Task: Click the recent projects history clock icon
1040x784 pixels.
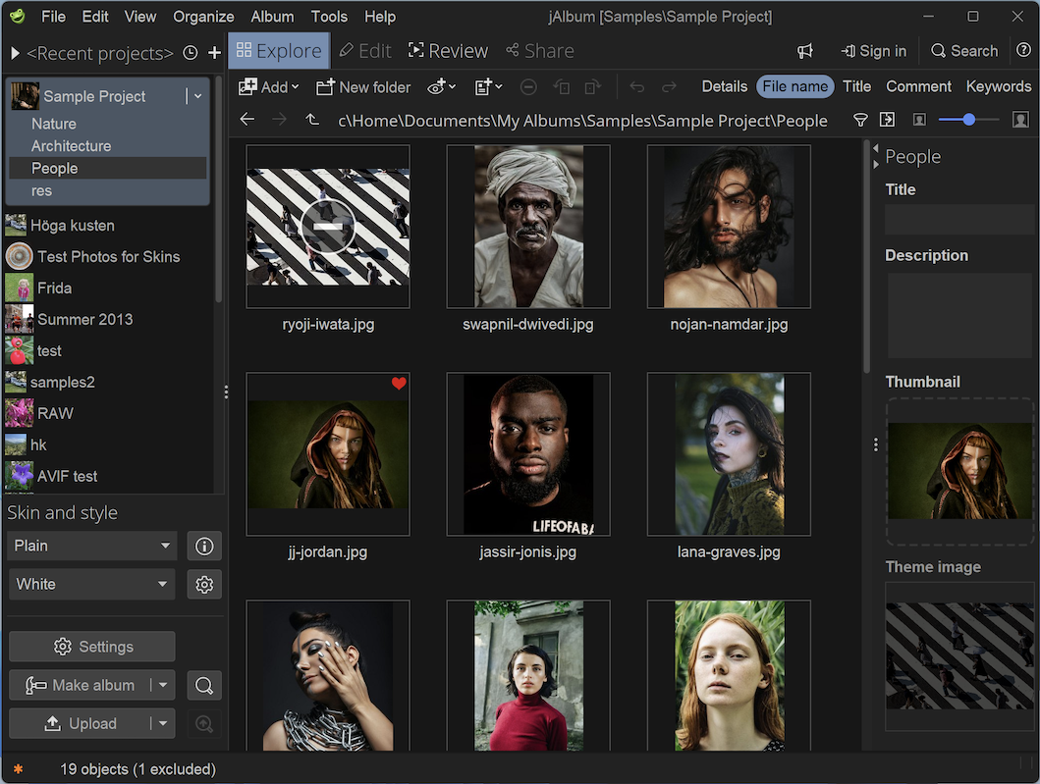Action: 190,53
